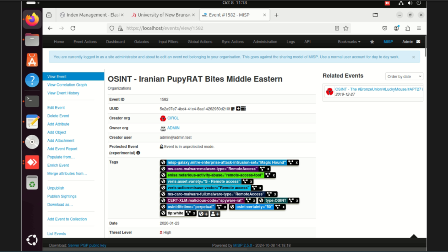Open the Order by date dropdown
448x252 pixels.
click(x=404, y=77)
